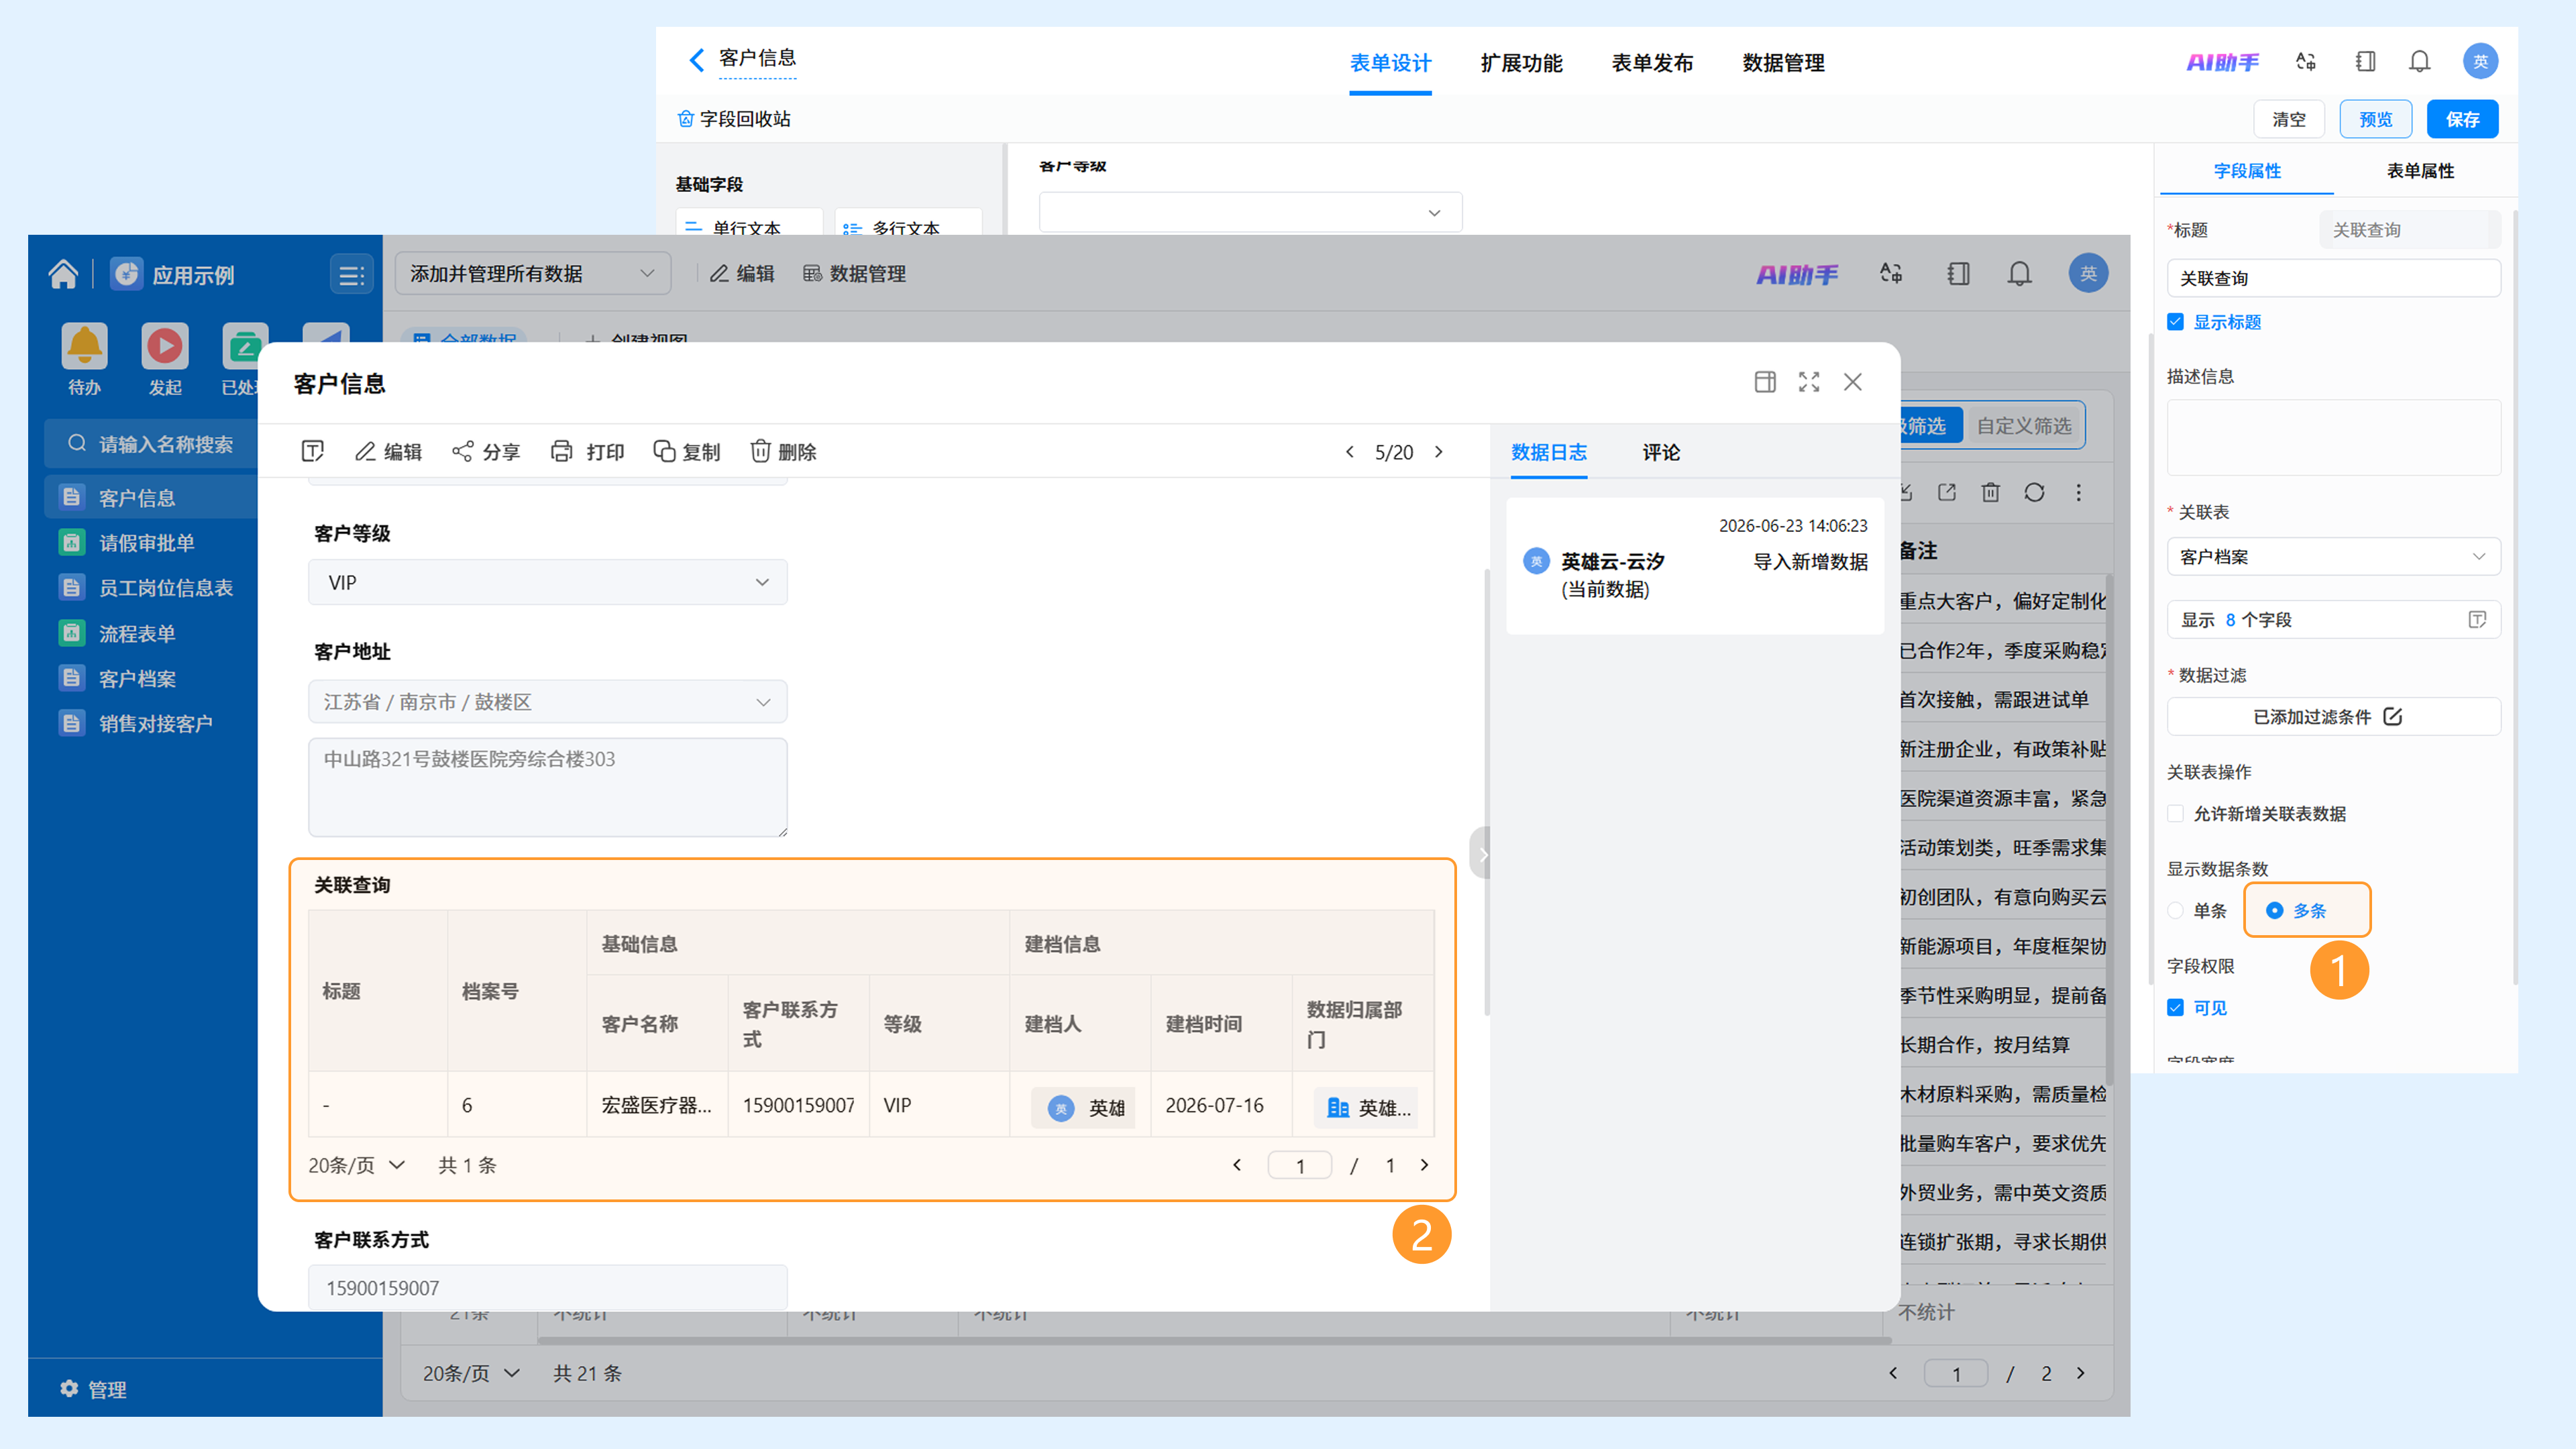The width and height of the screenshot is (2576, 1449).
Task: Open the 发起 play shortcut
Action: pos(165,359)
